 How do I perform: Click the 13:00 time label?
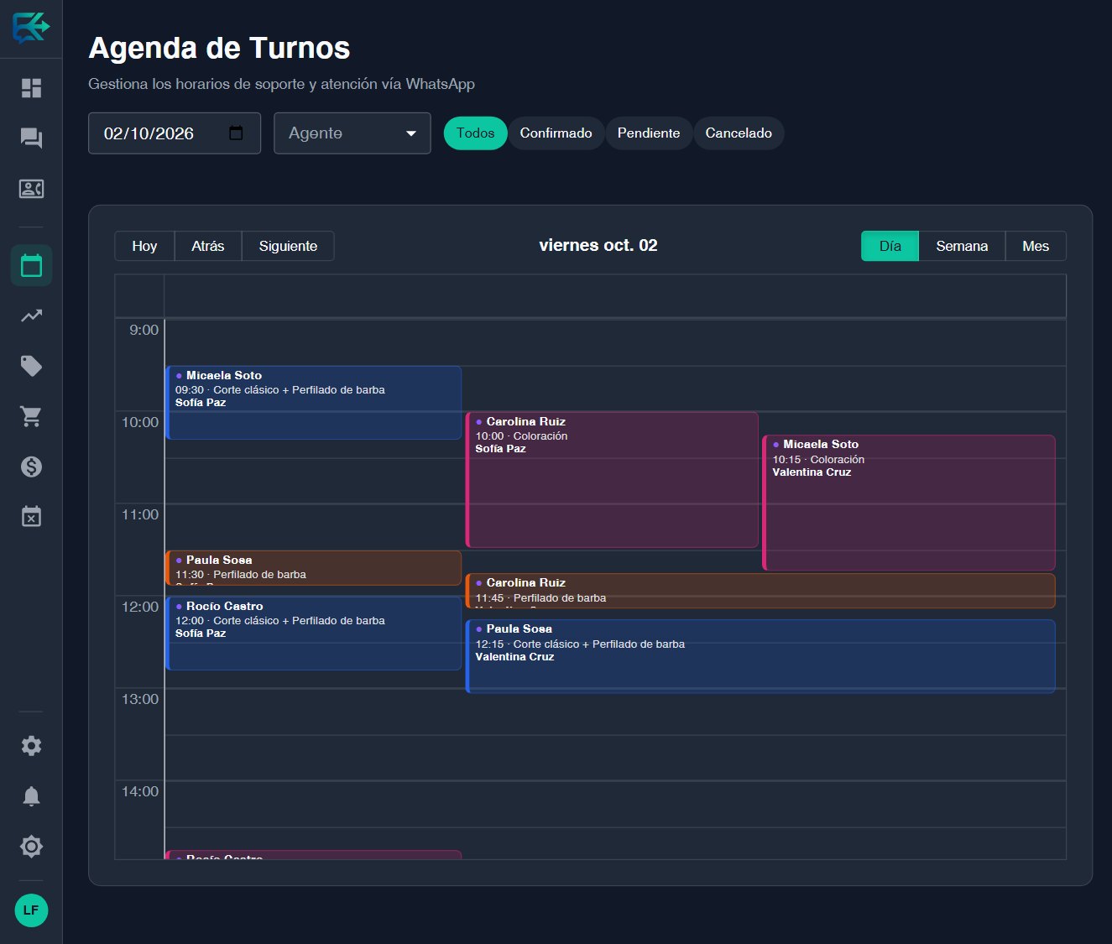140,699
